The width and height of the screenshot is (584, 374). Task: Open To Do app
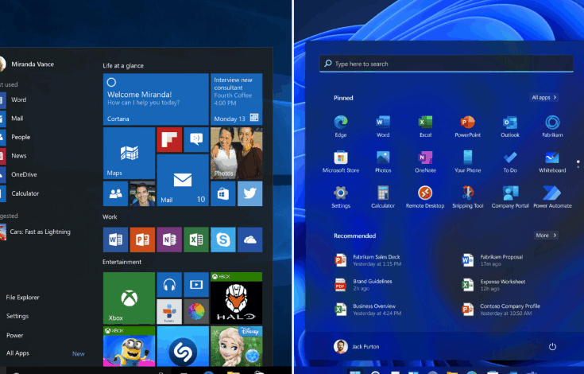click(510, 162)
